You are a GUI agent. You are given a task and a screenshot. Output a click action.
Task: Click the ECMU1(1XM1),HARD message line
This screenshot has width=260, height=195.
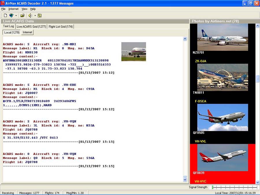point(27,105)
